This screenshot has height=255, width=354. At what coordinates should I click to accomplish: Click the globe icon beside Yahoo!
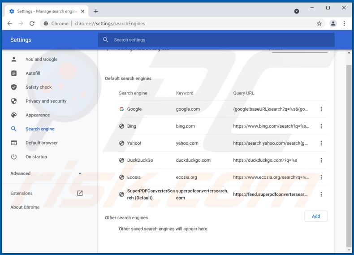121,143
